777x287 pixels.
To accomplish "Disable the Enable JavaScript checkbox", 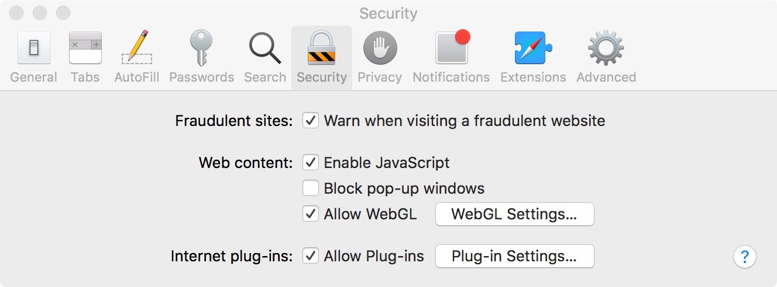I will (x=310, y=163).
